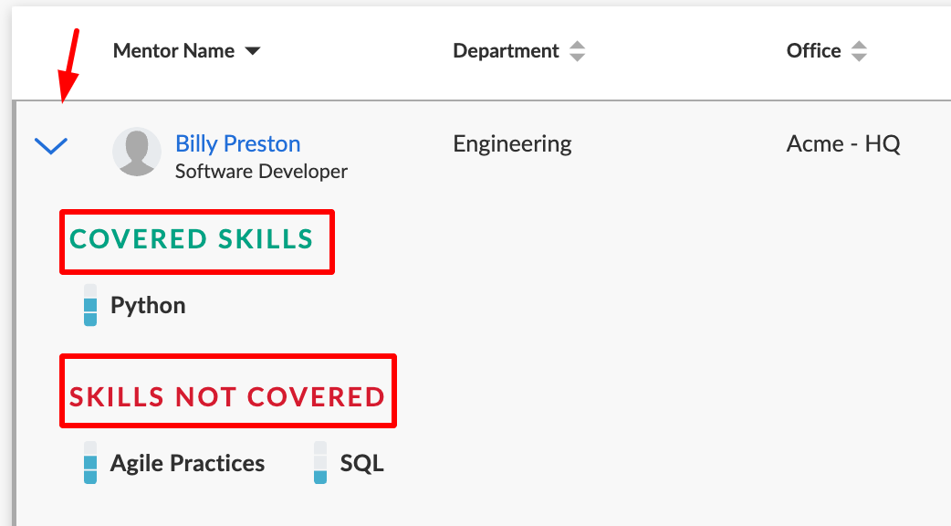This screenshot has width=951, height=526.
Task: Click the Acme - HQ office cell
Action: [843, 143]
